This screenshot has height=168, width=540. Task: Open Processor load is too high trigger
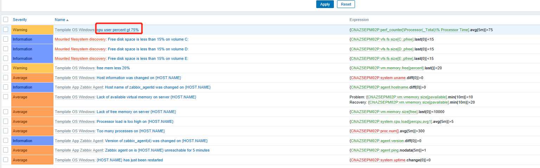tap(135, 121)
